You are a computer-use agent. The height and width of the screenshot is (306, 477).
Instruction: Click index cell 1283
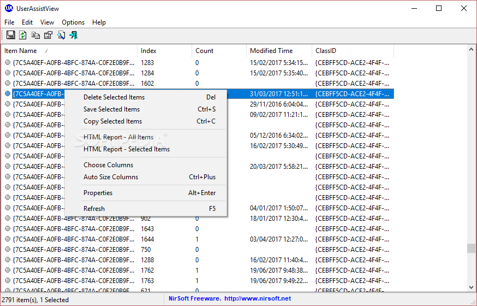click(147, 63)
